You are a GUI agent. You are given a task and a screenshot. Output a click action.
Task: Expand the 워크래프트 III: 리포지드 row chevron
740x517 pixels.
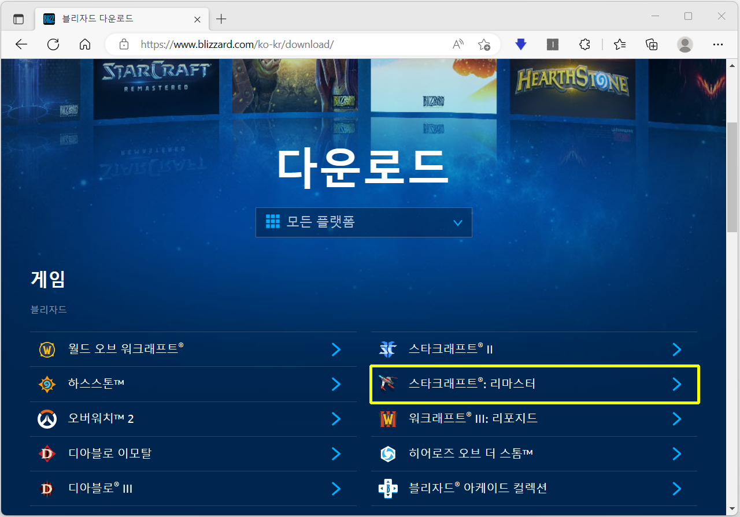677,419
